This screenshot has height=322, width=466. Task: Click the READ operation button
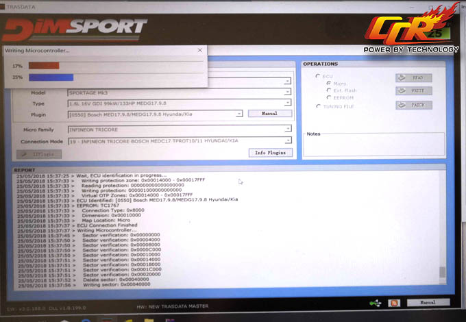coord(414,78)
